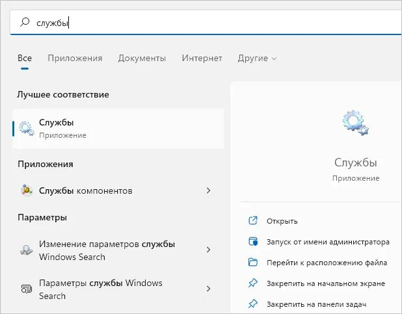The image size is (402, 314).
Task: Click the Параметры службы Windows Search icon
Action: [x=27, y=289]
